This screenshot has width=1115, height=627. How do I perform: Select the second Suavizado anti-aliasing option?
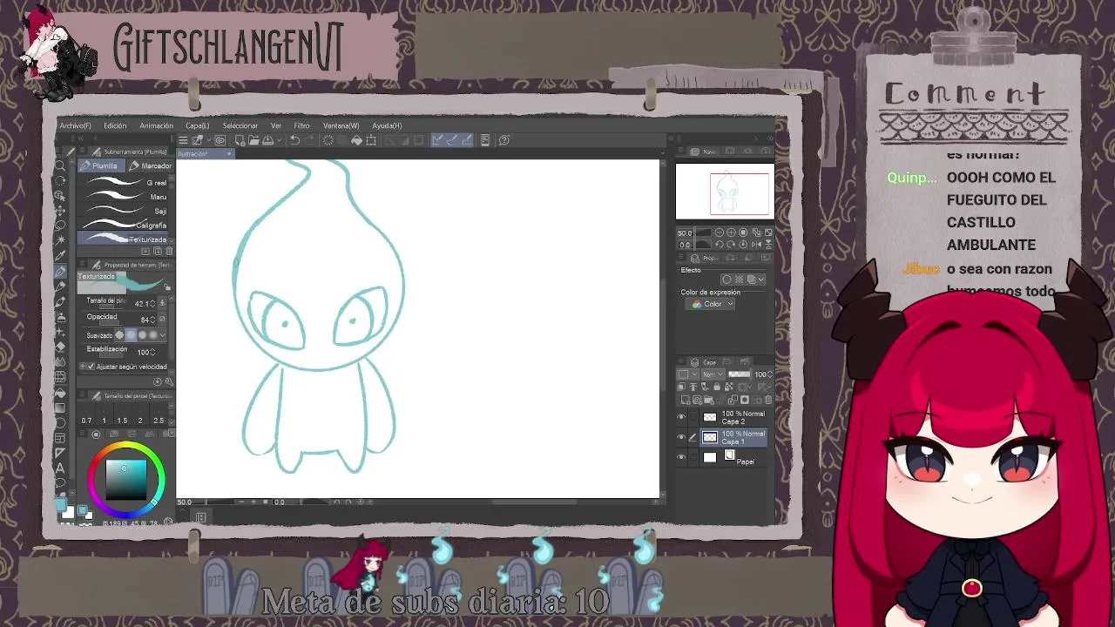click(131, 335)
